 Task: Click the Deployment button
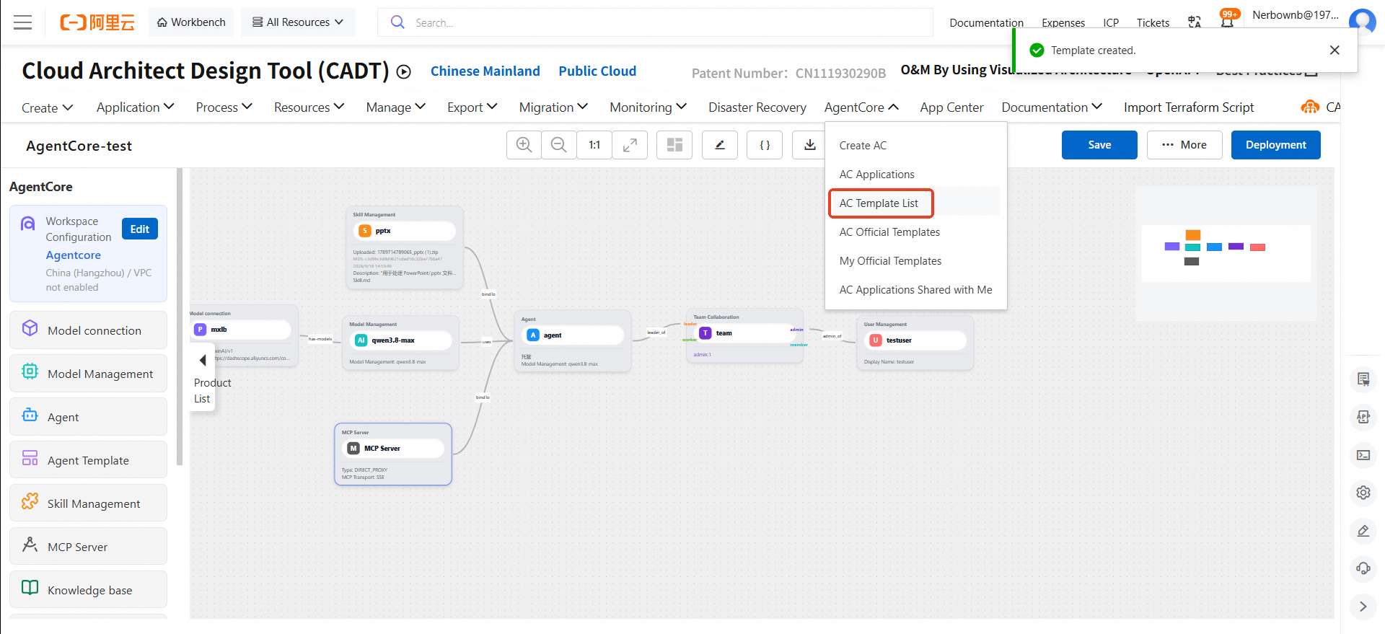[x=1275, y=145]
